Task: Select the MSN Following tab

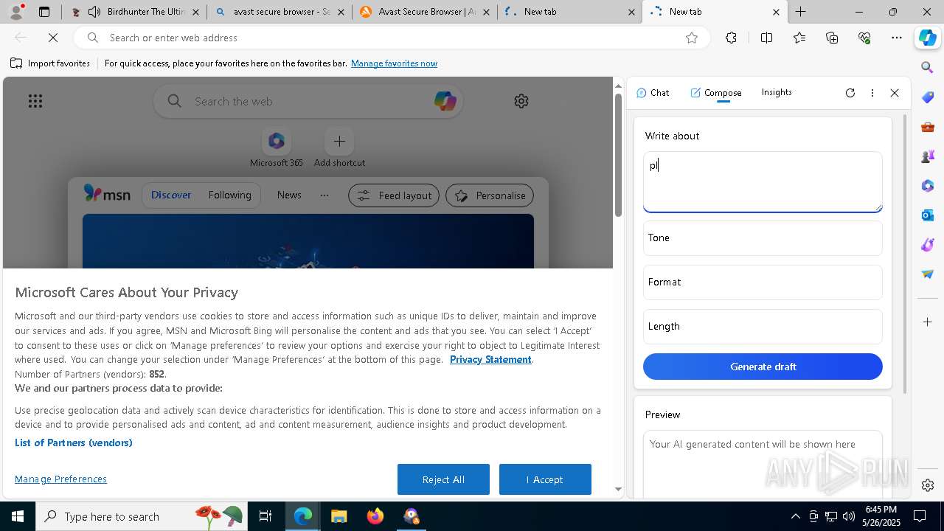Action: (229, 195)
